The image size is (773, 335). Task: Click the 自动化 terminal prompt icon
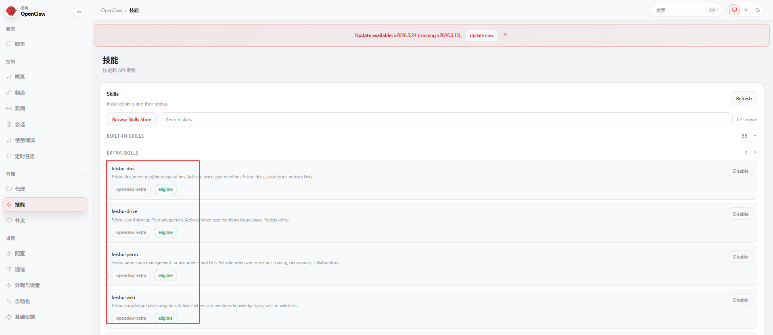[9, 301]
